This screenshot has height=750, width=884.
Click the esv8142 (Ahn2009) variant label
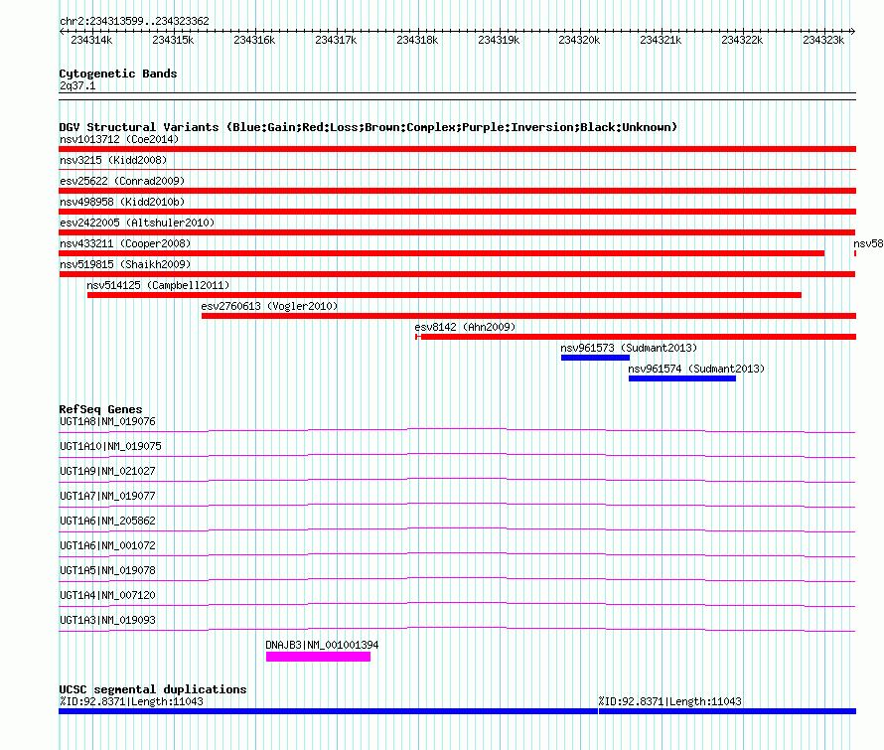[x=465, y=327]
